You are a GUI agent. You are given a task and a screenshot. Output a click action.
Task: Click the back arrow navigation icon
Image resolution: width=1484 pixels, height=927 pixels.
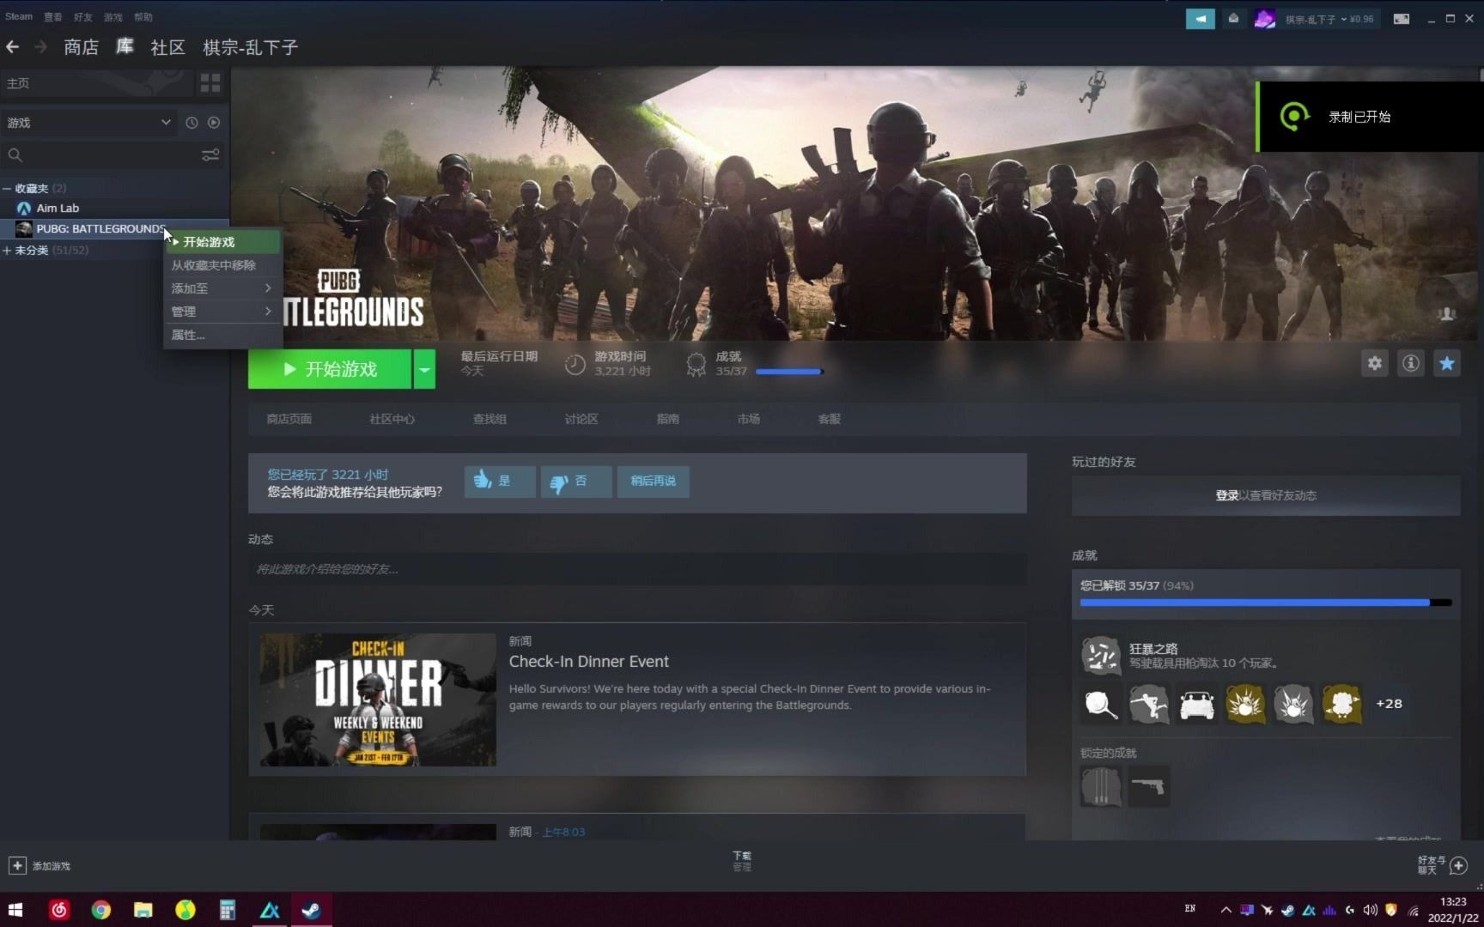pyautogui.click(x=13, y=47)
